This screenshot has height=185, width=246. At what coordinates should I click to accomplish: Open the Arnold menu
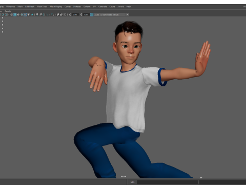(120, 7)
